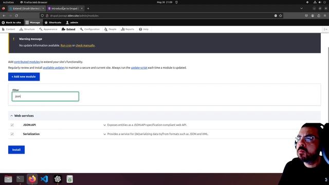Open a new browser tab
This screenshot has height=185, width=329.
(x=88, y=8)
